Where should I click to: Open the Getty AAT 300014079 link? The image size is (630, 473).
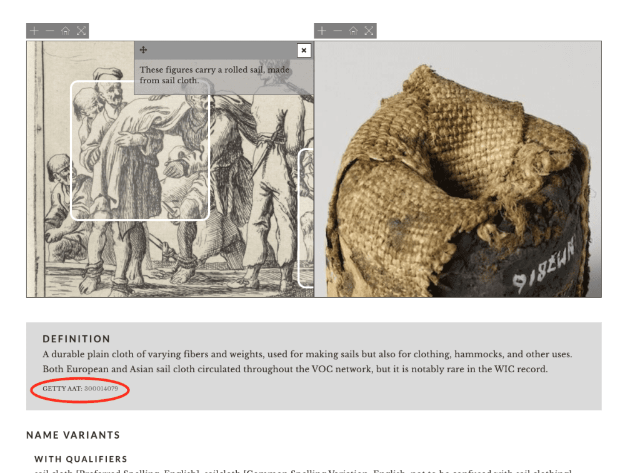(101, 389)
